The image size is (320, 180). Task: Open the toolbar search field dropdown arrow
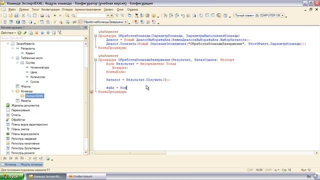[108, 15]
